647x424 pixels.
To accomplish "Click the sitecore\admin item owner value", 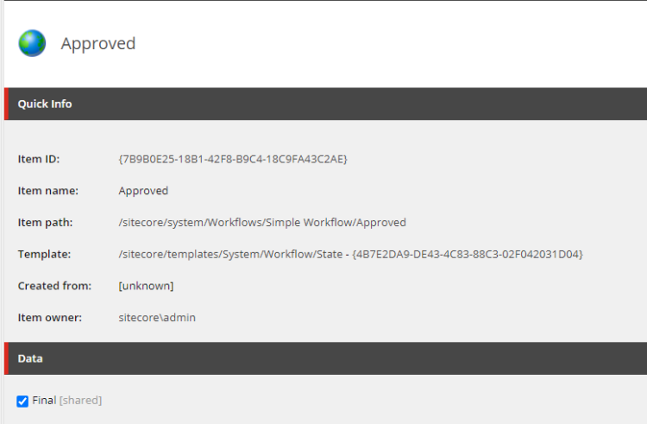I will coord(157,318).
